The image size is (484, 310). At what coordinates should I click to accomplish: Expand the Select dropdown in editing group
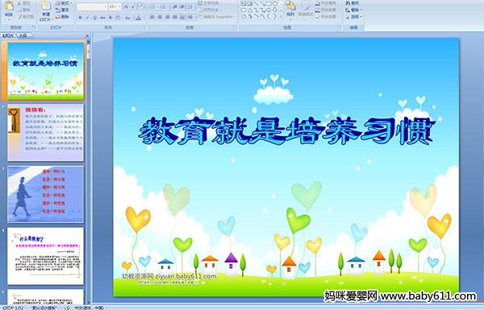[x=354, y=17]
